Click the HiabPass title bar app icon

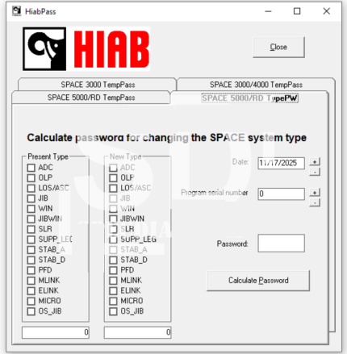point(16,11)
